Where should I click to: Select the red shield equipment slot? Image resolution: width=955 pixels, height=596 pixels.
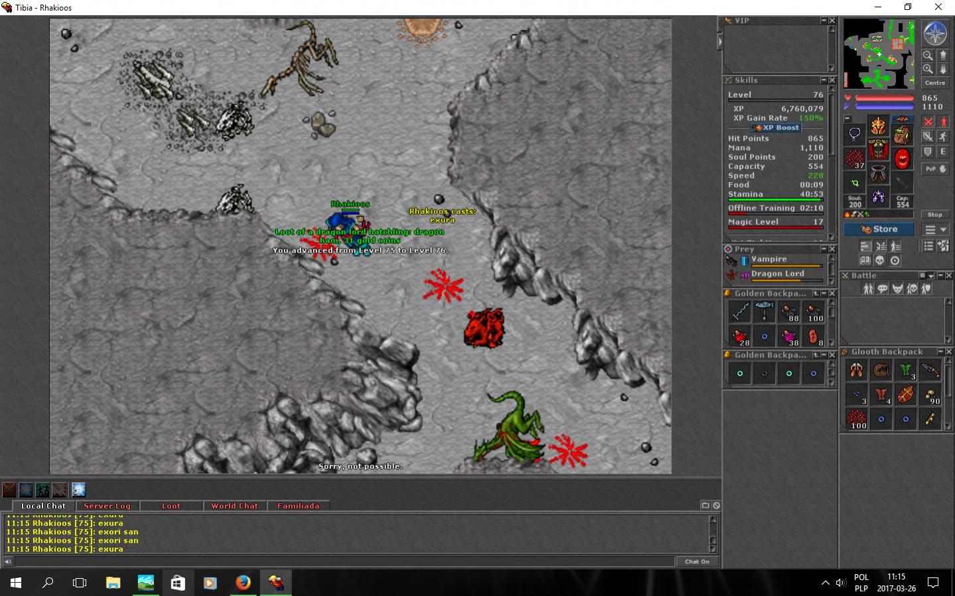903,159
